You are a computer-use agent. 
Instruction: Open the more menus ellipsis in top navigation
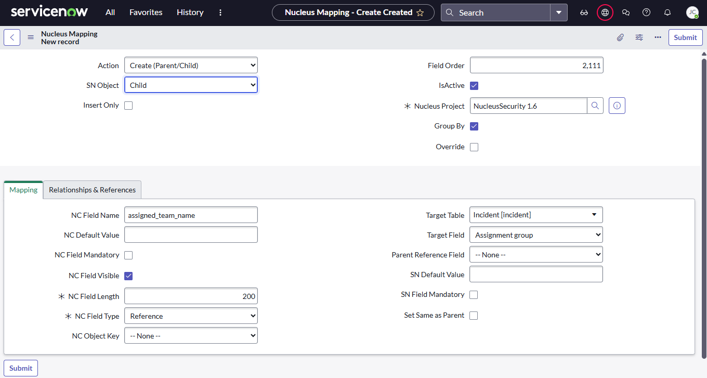220,12
